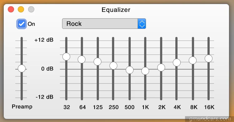
Task: Click the 125 Hz slider knob
Action: (97, 61)
